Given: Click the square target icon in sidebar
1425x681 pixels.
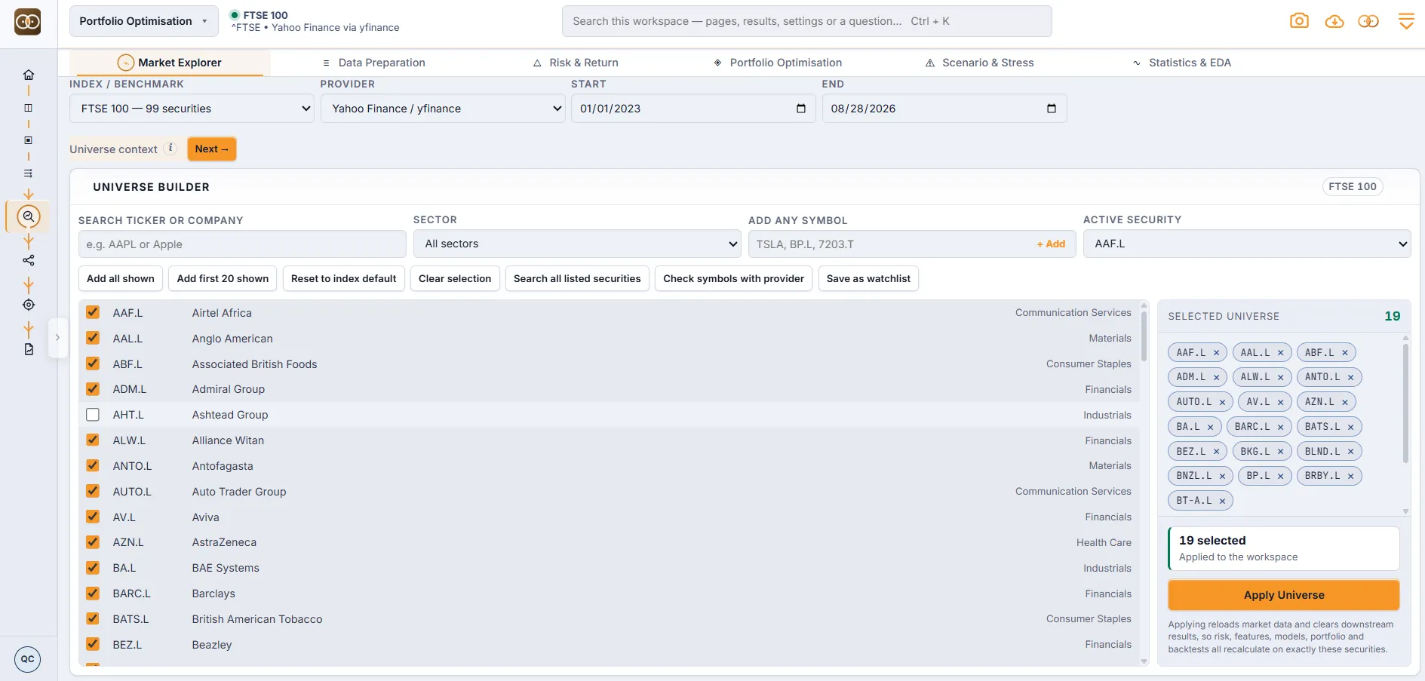Looking at the screenshot, I should point(29,140).
